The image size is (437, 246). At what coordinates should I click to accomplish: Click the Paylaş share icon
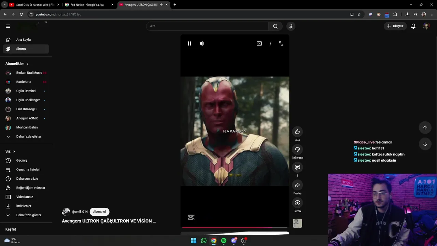297,185
